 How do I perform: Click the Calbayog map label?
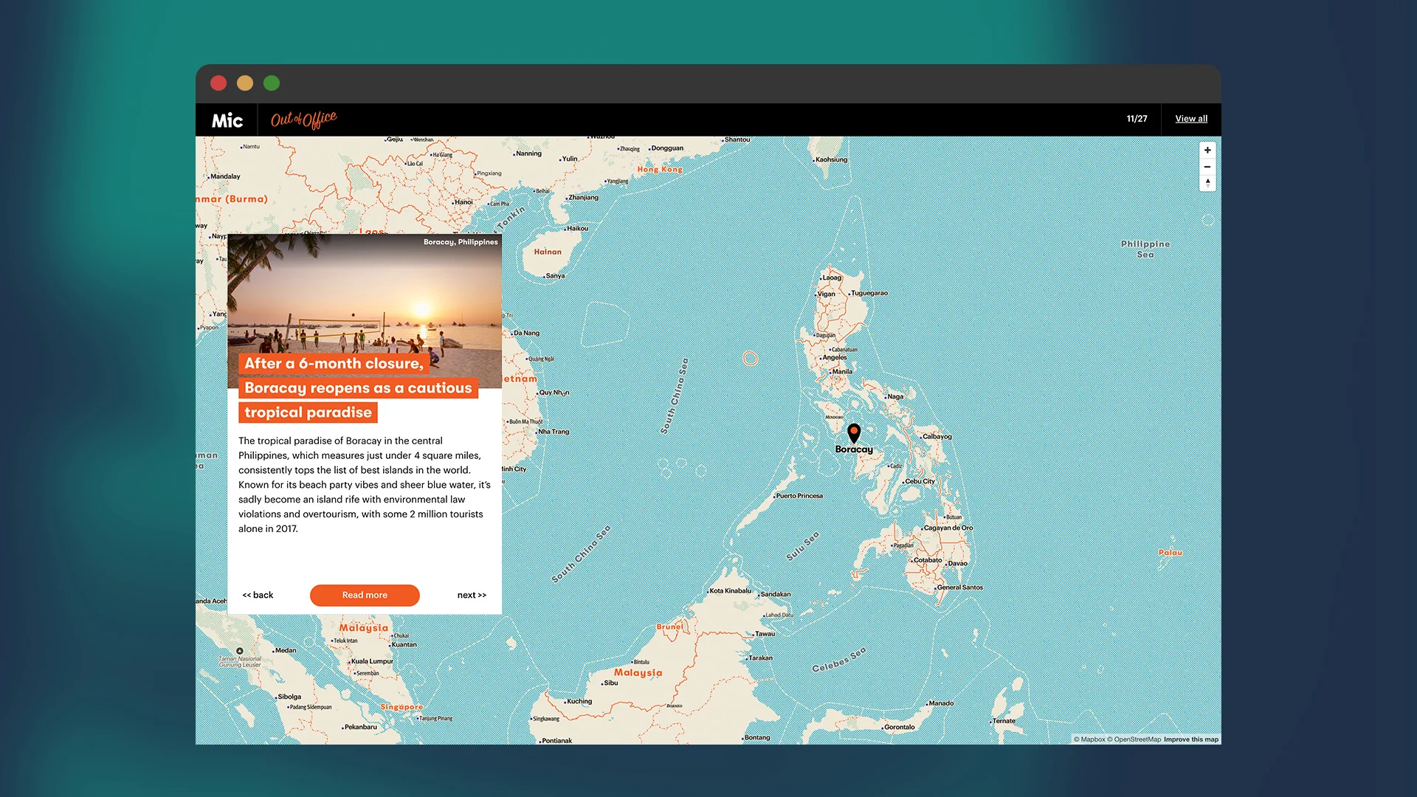pos(937,437)
